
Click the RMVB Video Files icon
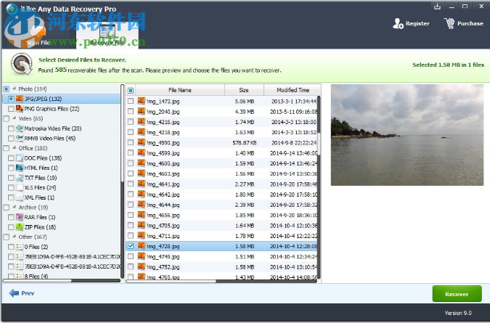(x=20, y=138)
